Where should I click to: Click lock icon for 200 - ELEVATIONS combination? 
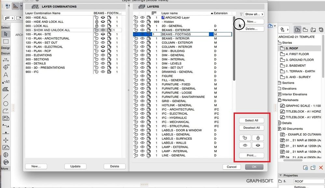[96, 55]
